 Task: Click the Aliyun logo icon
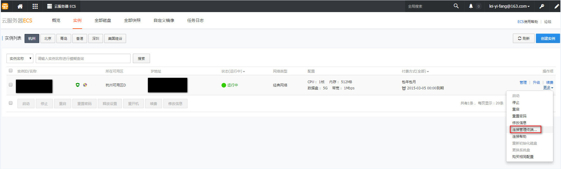click(x=5, y=6)
